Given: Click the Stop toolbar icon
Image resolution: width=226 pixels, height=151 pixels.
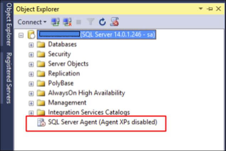Looking at the screenshot, I should tap(79, 22).
